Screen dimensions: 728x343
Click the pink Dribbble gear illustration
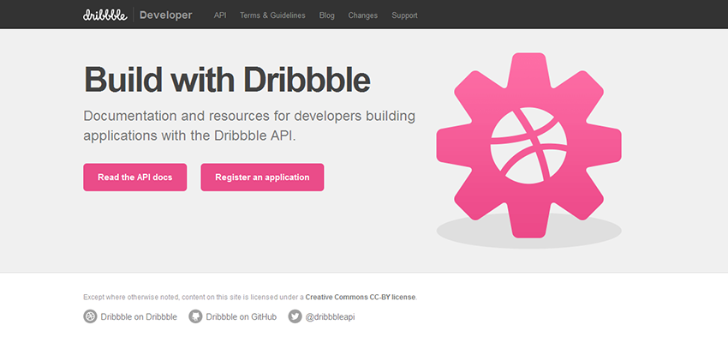coord(528,145)
